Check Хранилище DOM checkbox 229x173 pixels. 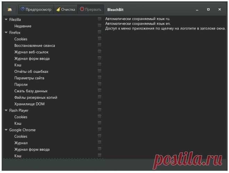pyautogui.click(x=100, y=103)
